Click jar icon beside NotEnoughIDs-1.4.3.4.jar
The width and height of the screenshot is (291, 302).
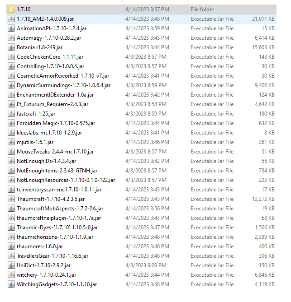(11, 161)
